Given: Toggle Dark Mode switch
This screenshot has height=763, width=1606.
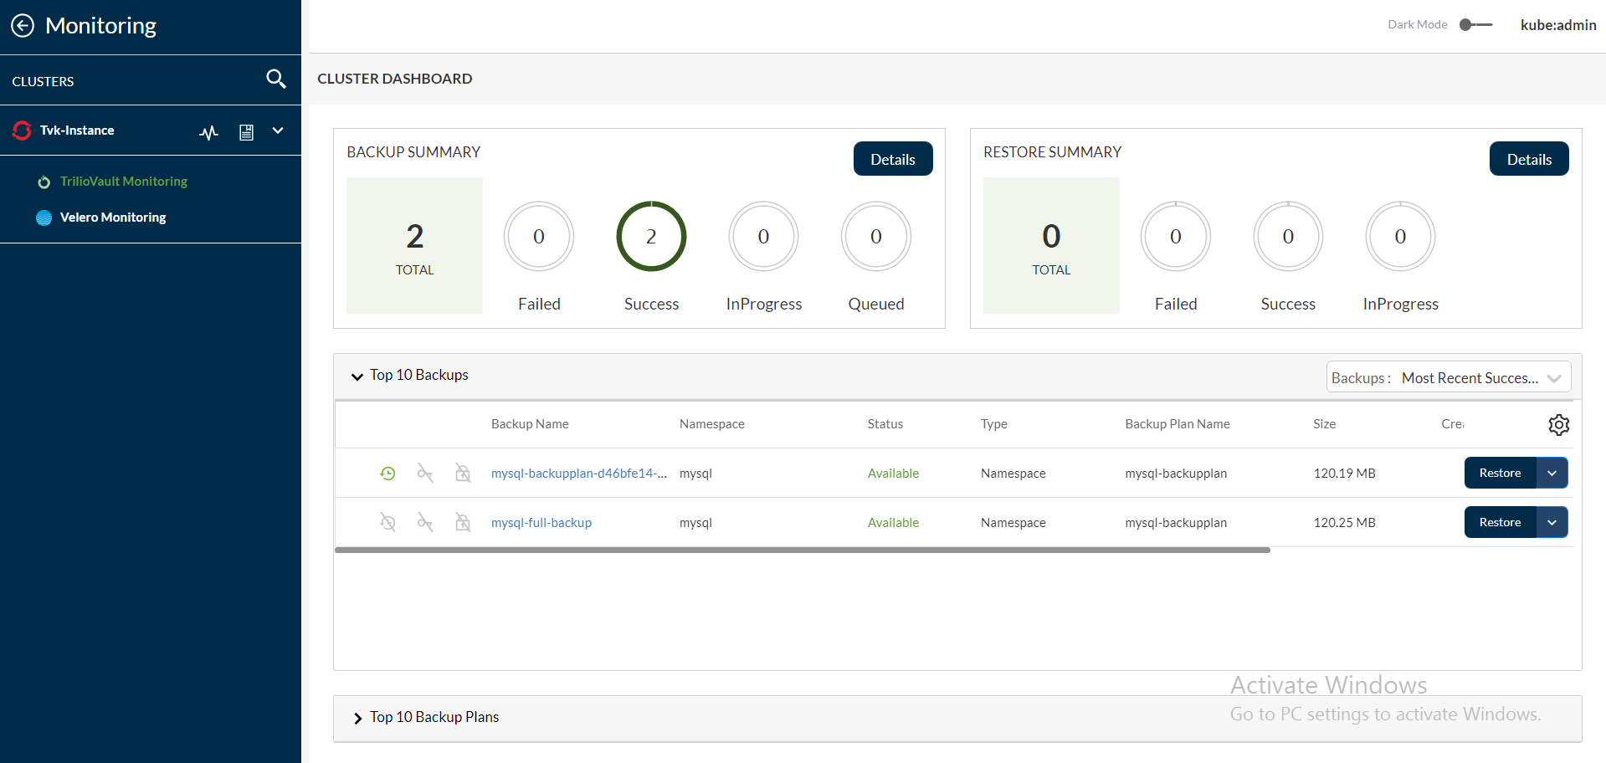Looking at the screenshot, I should [x=1475, y=25].
